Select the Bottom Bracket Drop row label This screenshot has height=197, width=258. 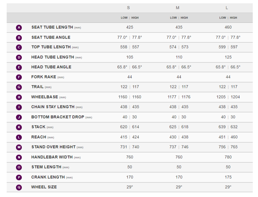(58, 117)
